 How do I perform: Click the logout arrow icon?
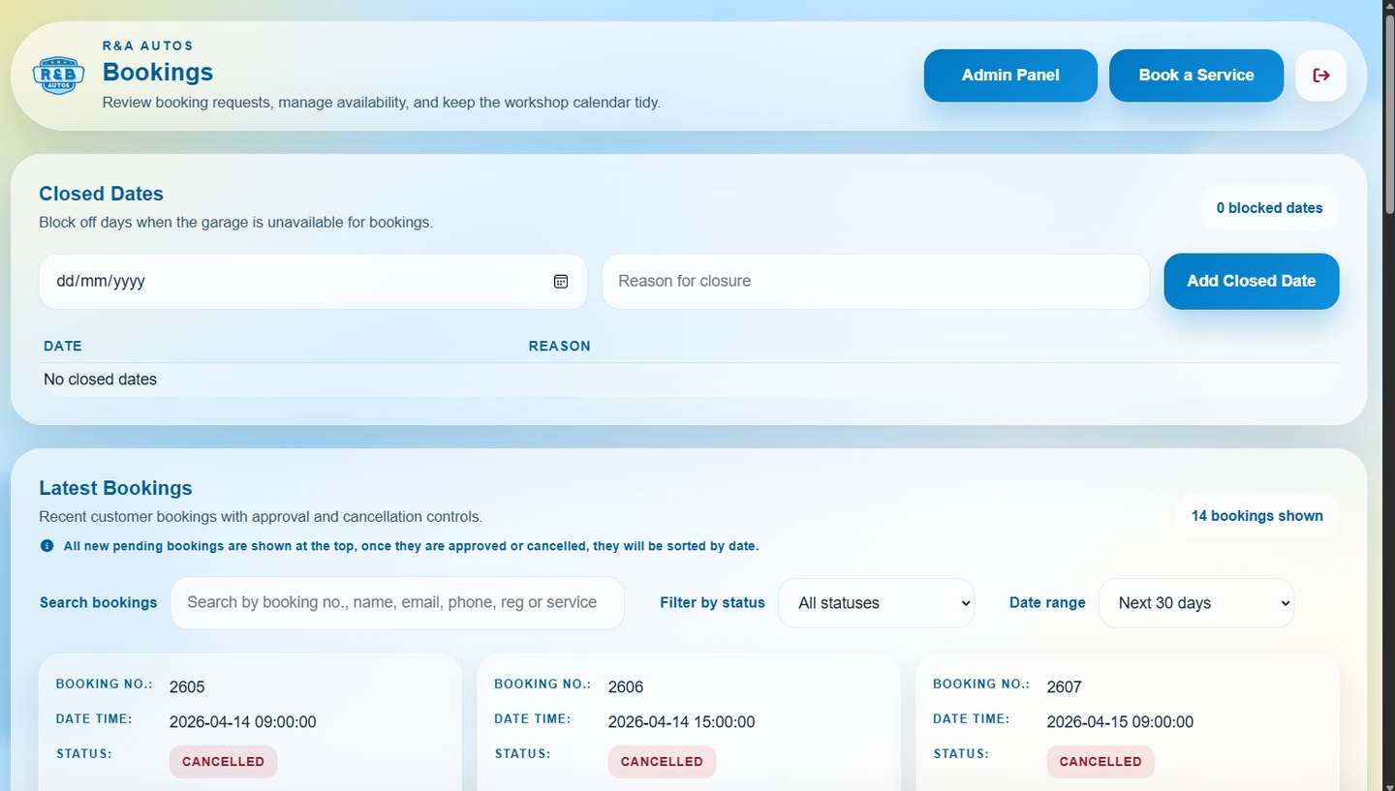pos(1321,76)
